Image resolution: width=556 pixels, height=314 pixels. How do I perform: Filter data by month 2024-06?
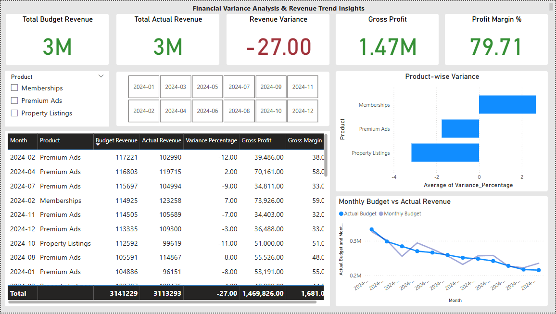[207, 111]
